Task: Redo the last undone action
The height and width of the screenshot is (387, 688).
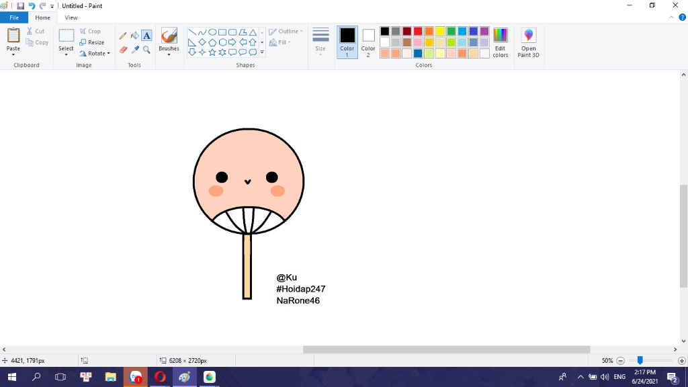Action: 42,6
